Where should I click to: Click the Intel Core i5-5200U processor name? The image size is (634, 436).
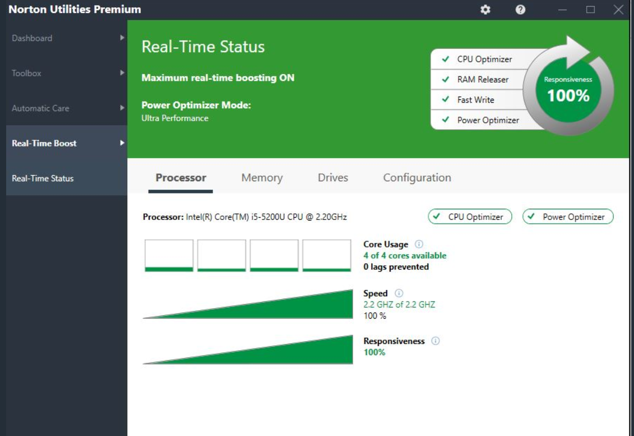pyautogui.click(x=266, y=217)
